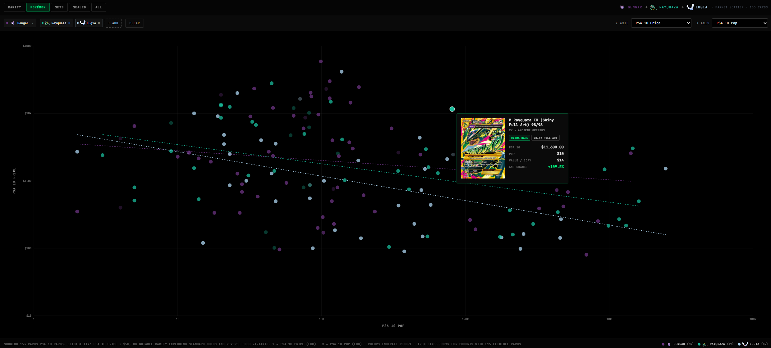Click the GENGAR text in the header title
The image size is (771, 348).
coord(635,7)
